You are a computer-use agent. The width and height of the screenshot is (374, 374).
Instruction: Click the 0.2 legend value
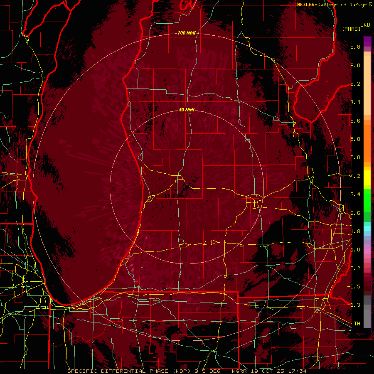(355, 268)
